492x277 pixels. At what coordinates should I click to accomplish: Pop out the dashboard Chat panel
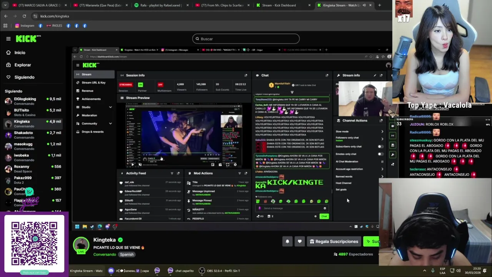point(327,75)
